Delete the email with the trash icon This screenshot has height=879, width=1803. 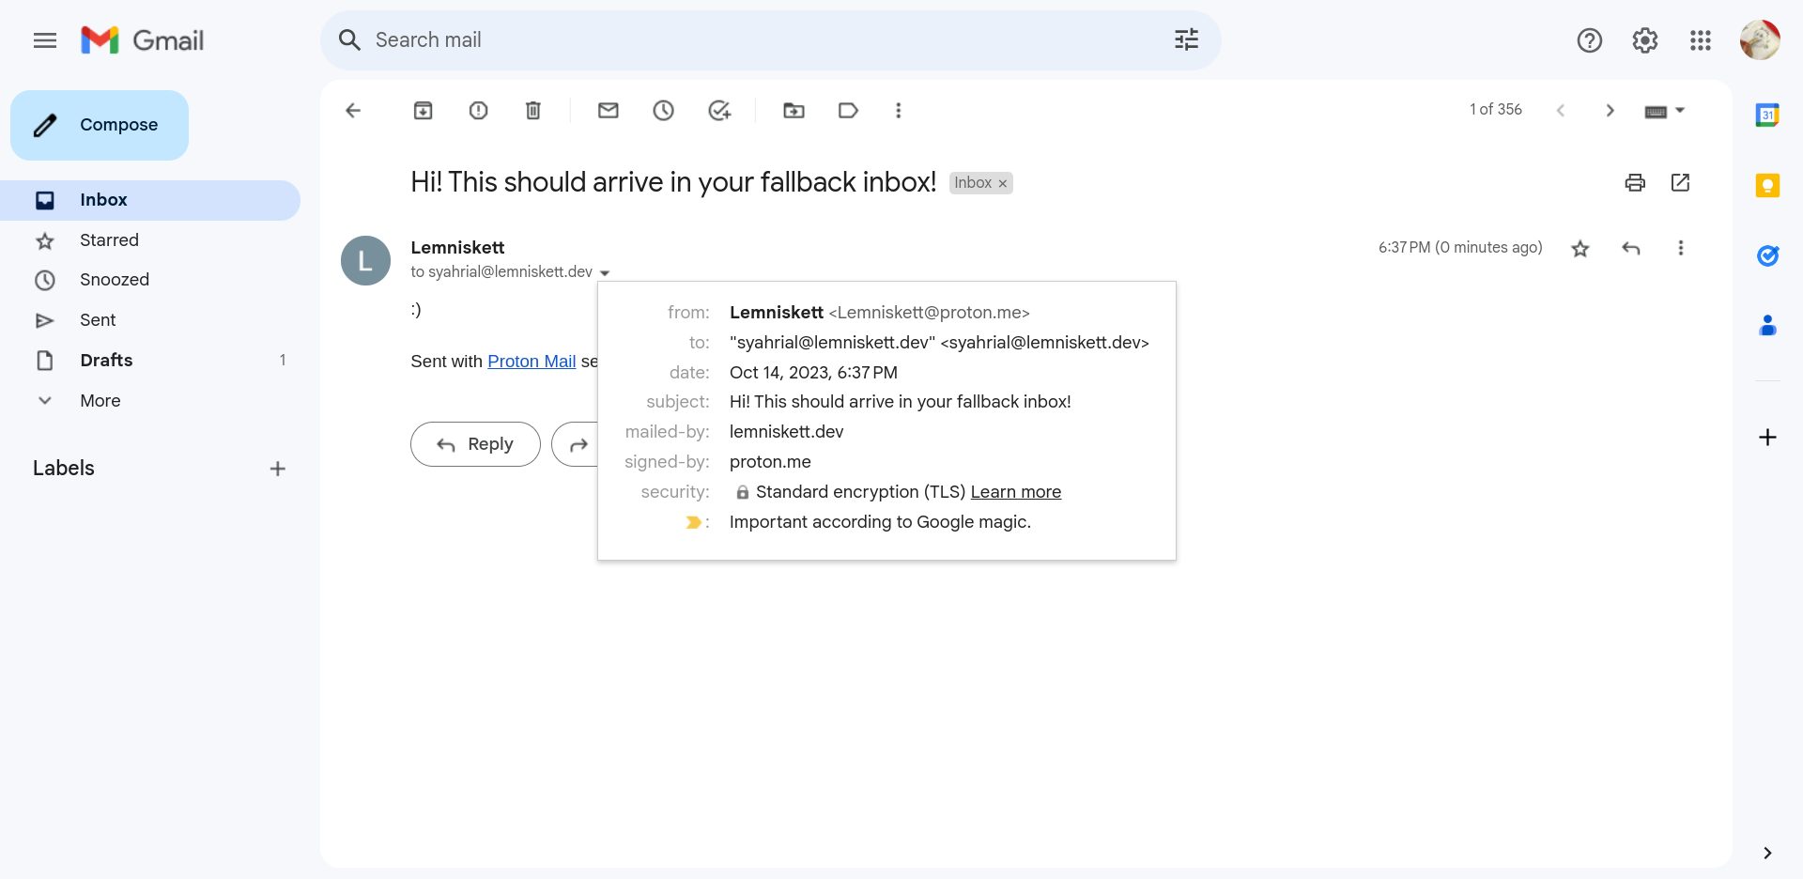533,111
